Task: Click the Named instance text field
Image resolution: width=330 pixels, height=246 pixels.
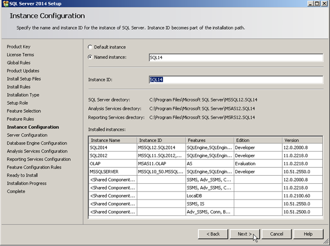Action: point(236,58)
